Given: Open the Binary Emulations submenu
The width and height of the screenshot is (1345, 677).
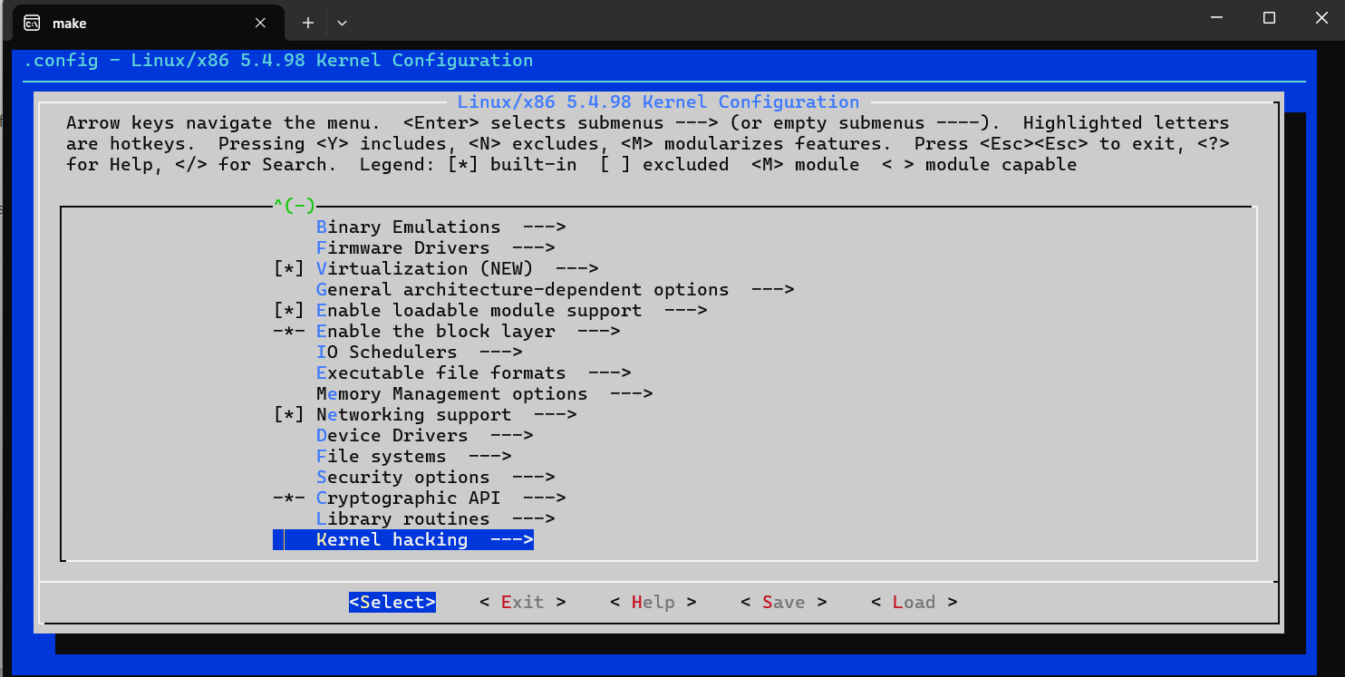Looking at the screenshot, I should pos(409,227).
